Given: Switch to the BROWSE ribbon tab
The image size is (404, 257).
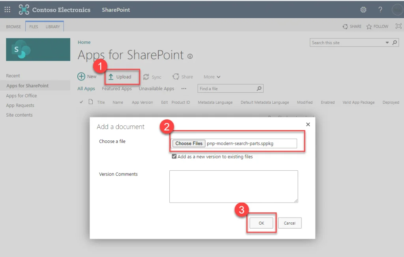Looking at the screenshot, I should [x=13, y=26].
